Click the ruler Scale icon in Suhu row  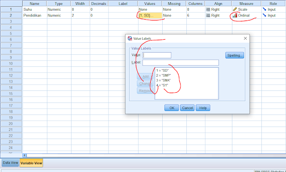[235, 9]
